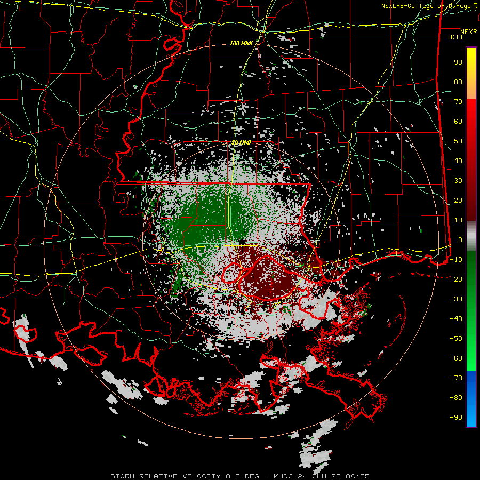This screenshot has width=480, height=480.
Task: Click the "KHDC" station identifier in the footer
Action: 283,476
